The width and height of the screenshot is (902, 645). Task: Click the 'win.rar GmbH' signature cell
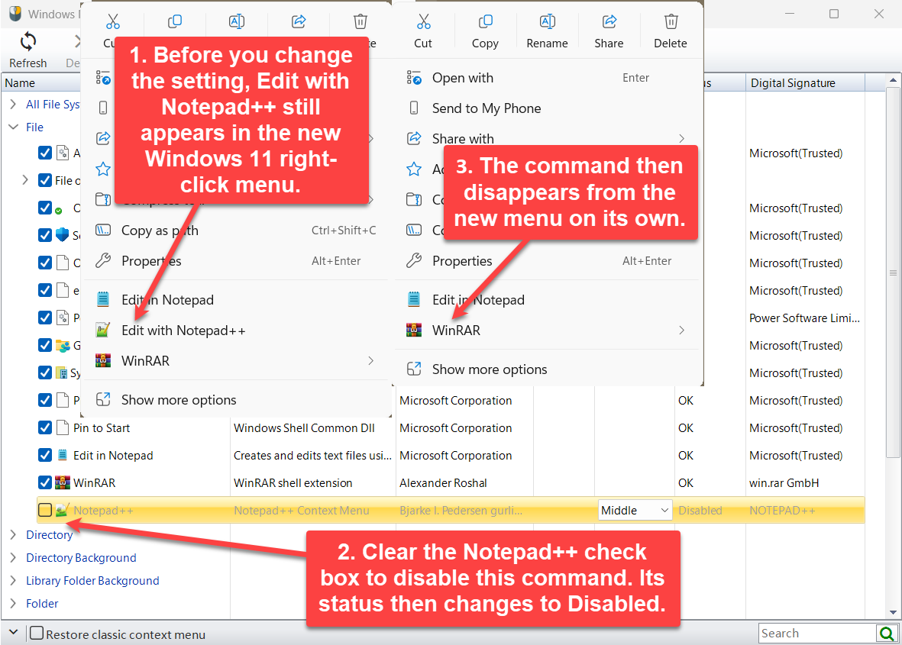coord(784,483)
